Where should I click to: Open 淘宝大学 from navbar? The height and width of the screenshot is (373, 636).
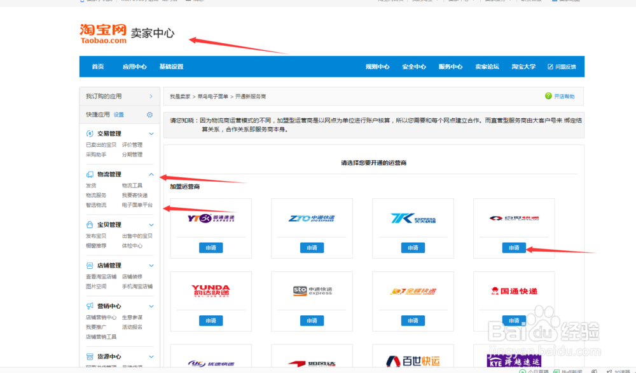click(523, 67)
